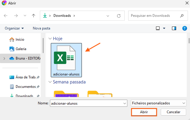Open the view mode dropdown
190x120 pixels.
164,28
